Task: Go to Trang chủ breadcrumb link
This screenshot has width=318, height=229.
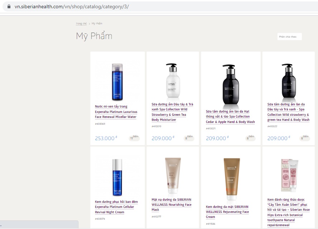Action: click(81, 24)
